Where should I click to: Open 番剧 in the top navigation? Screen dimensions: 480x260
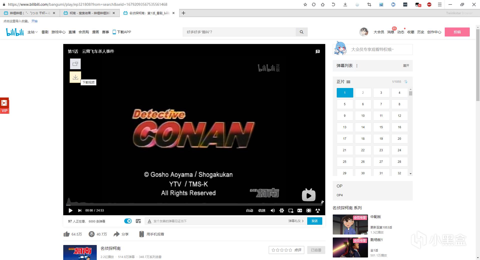click(45, 32)
